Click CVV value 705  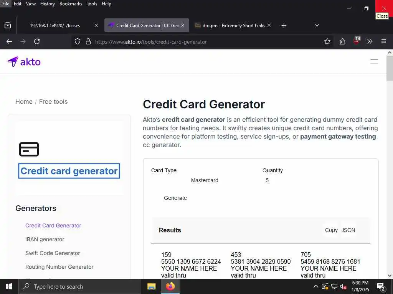[305, 255]
